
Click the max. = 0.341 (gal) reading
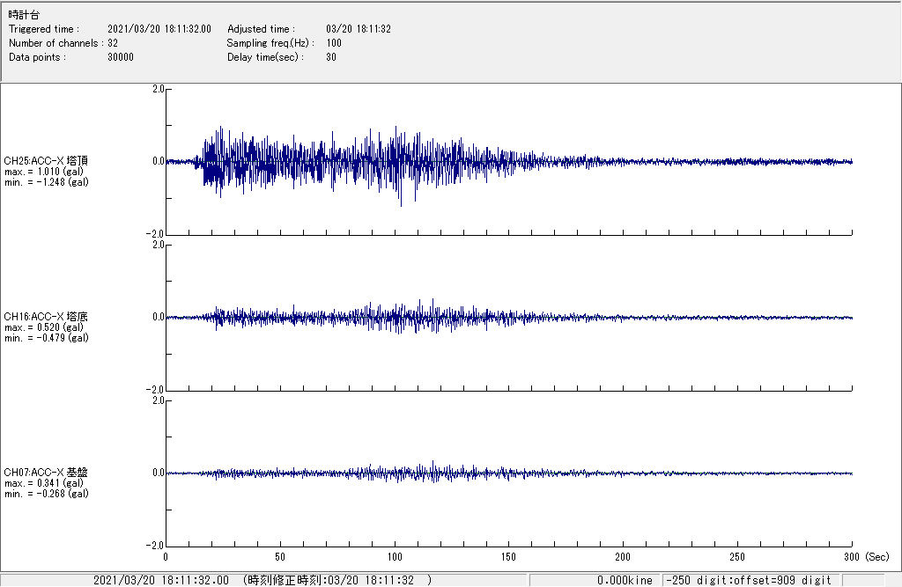[44, 483]
